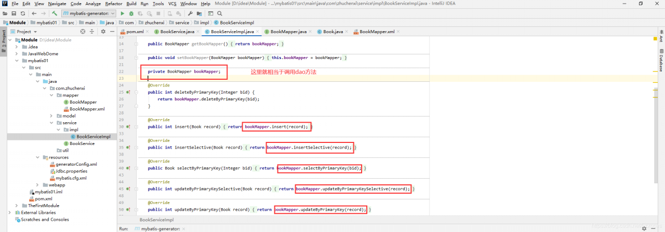Start debugging with the bug icon
665x232 pixels.
[131, 13]
